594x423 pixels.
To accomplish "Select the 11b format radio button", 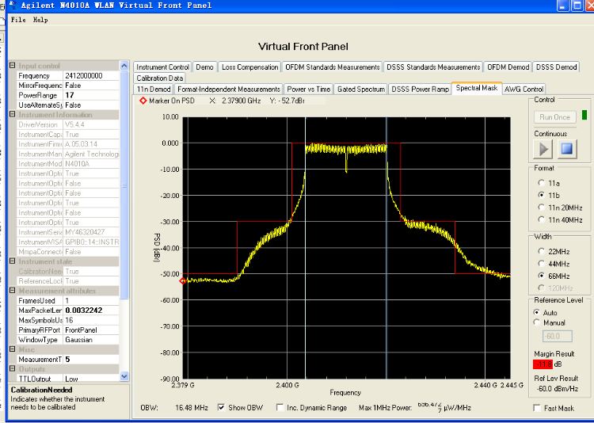I will click(x=542, y=195).
